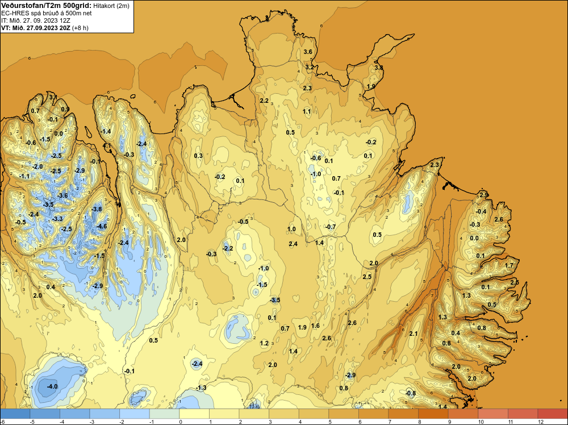Click the '0.3' temperature value
This screenshot has height=425, width=568.
pyautogui.click(x=198, y=156)
